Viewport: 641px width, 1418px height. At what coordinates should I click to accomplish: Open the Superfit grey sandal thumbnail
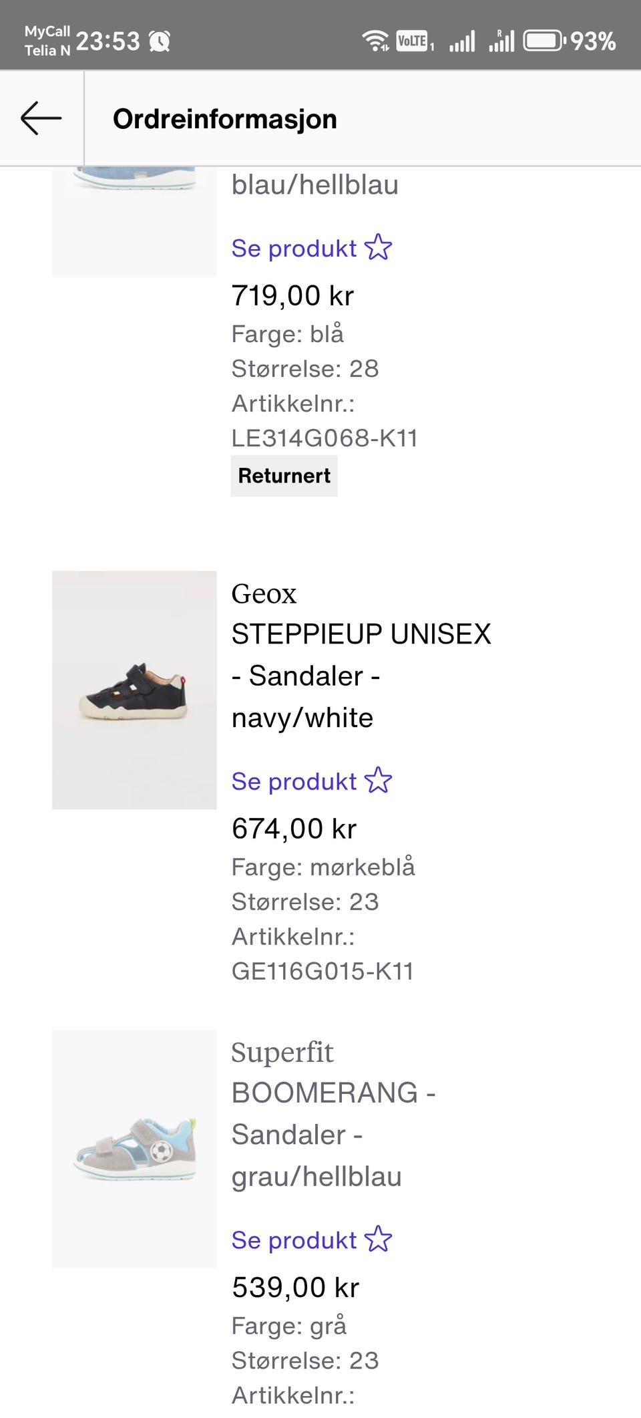click(x=134, y=1148)
